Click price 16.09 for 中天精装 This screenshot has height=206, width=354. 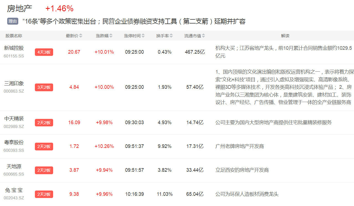coord(74,122)
